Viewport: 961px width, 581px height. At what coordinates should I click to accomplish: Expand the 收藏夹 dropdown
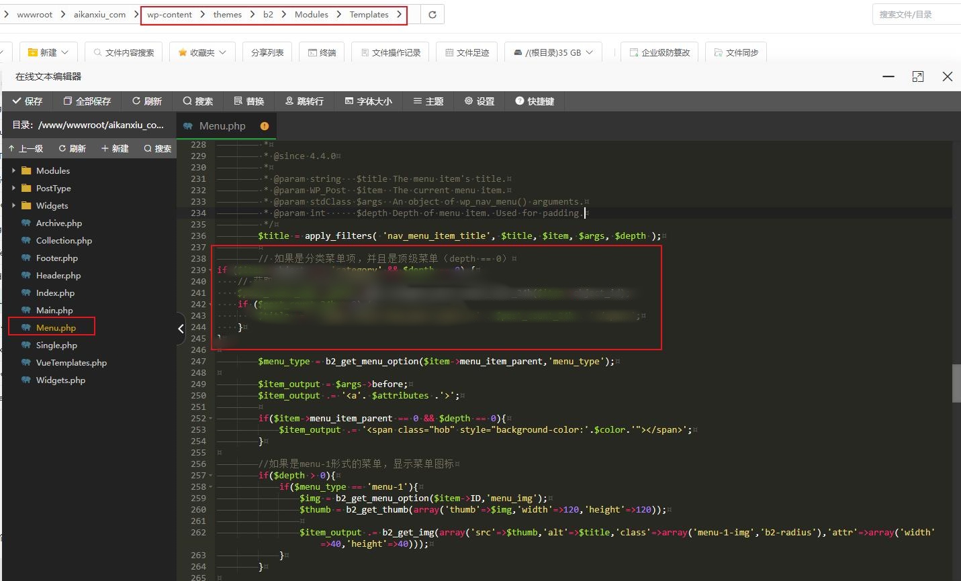tap(202, 52)
